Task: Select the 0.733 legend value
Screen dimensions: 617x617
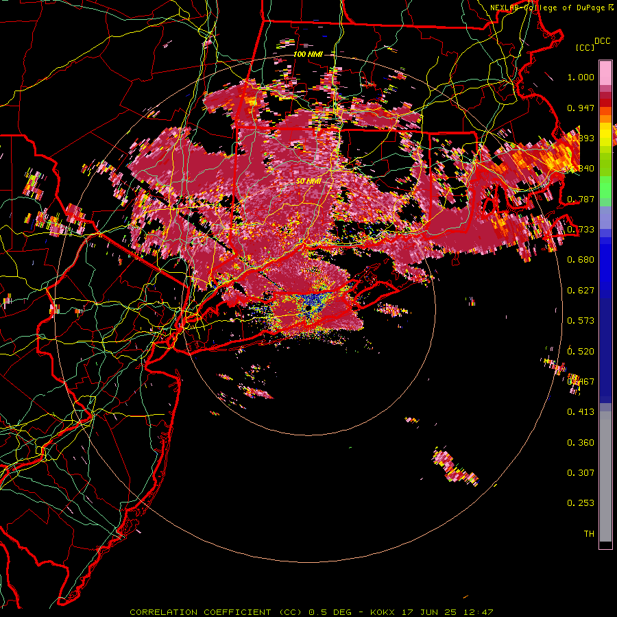Action: (581, 230)
